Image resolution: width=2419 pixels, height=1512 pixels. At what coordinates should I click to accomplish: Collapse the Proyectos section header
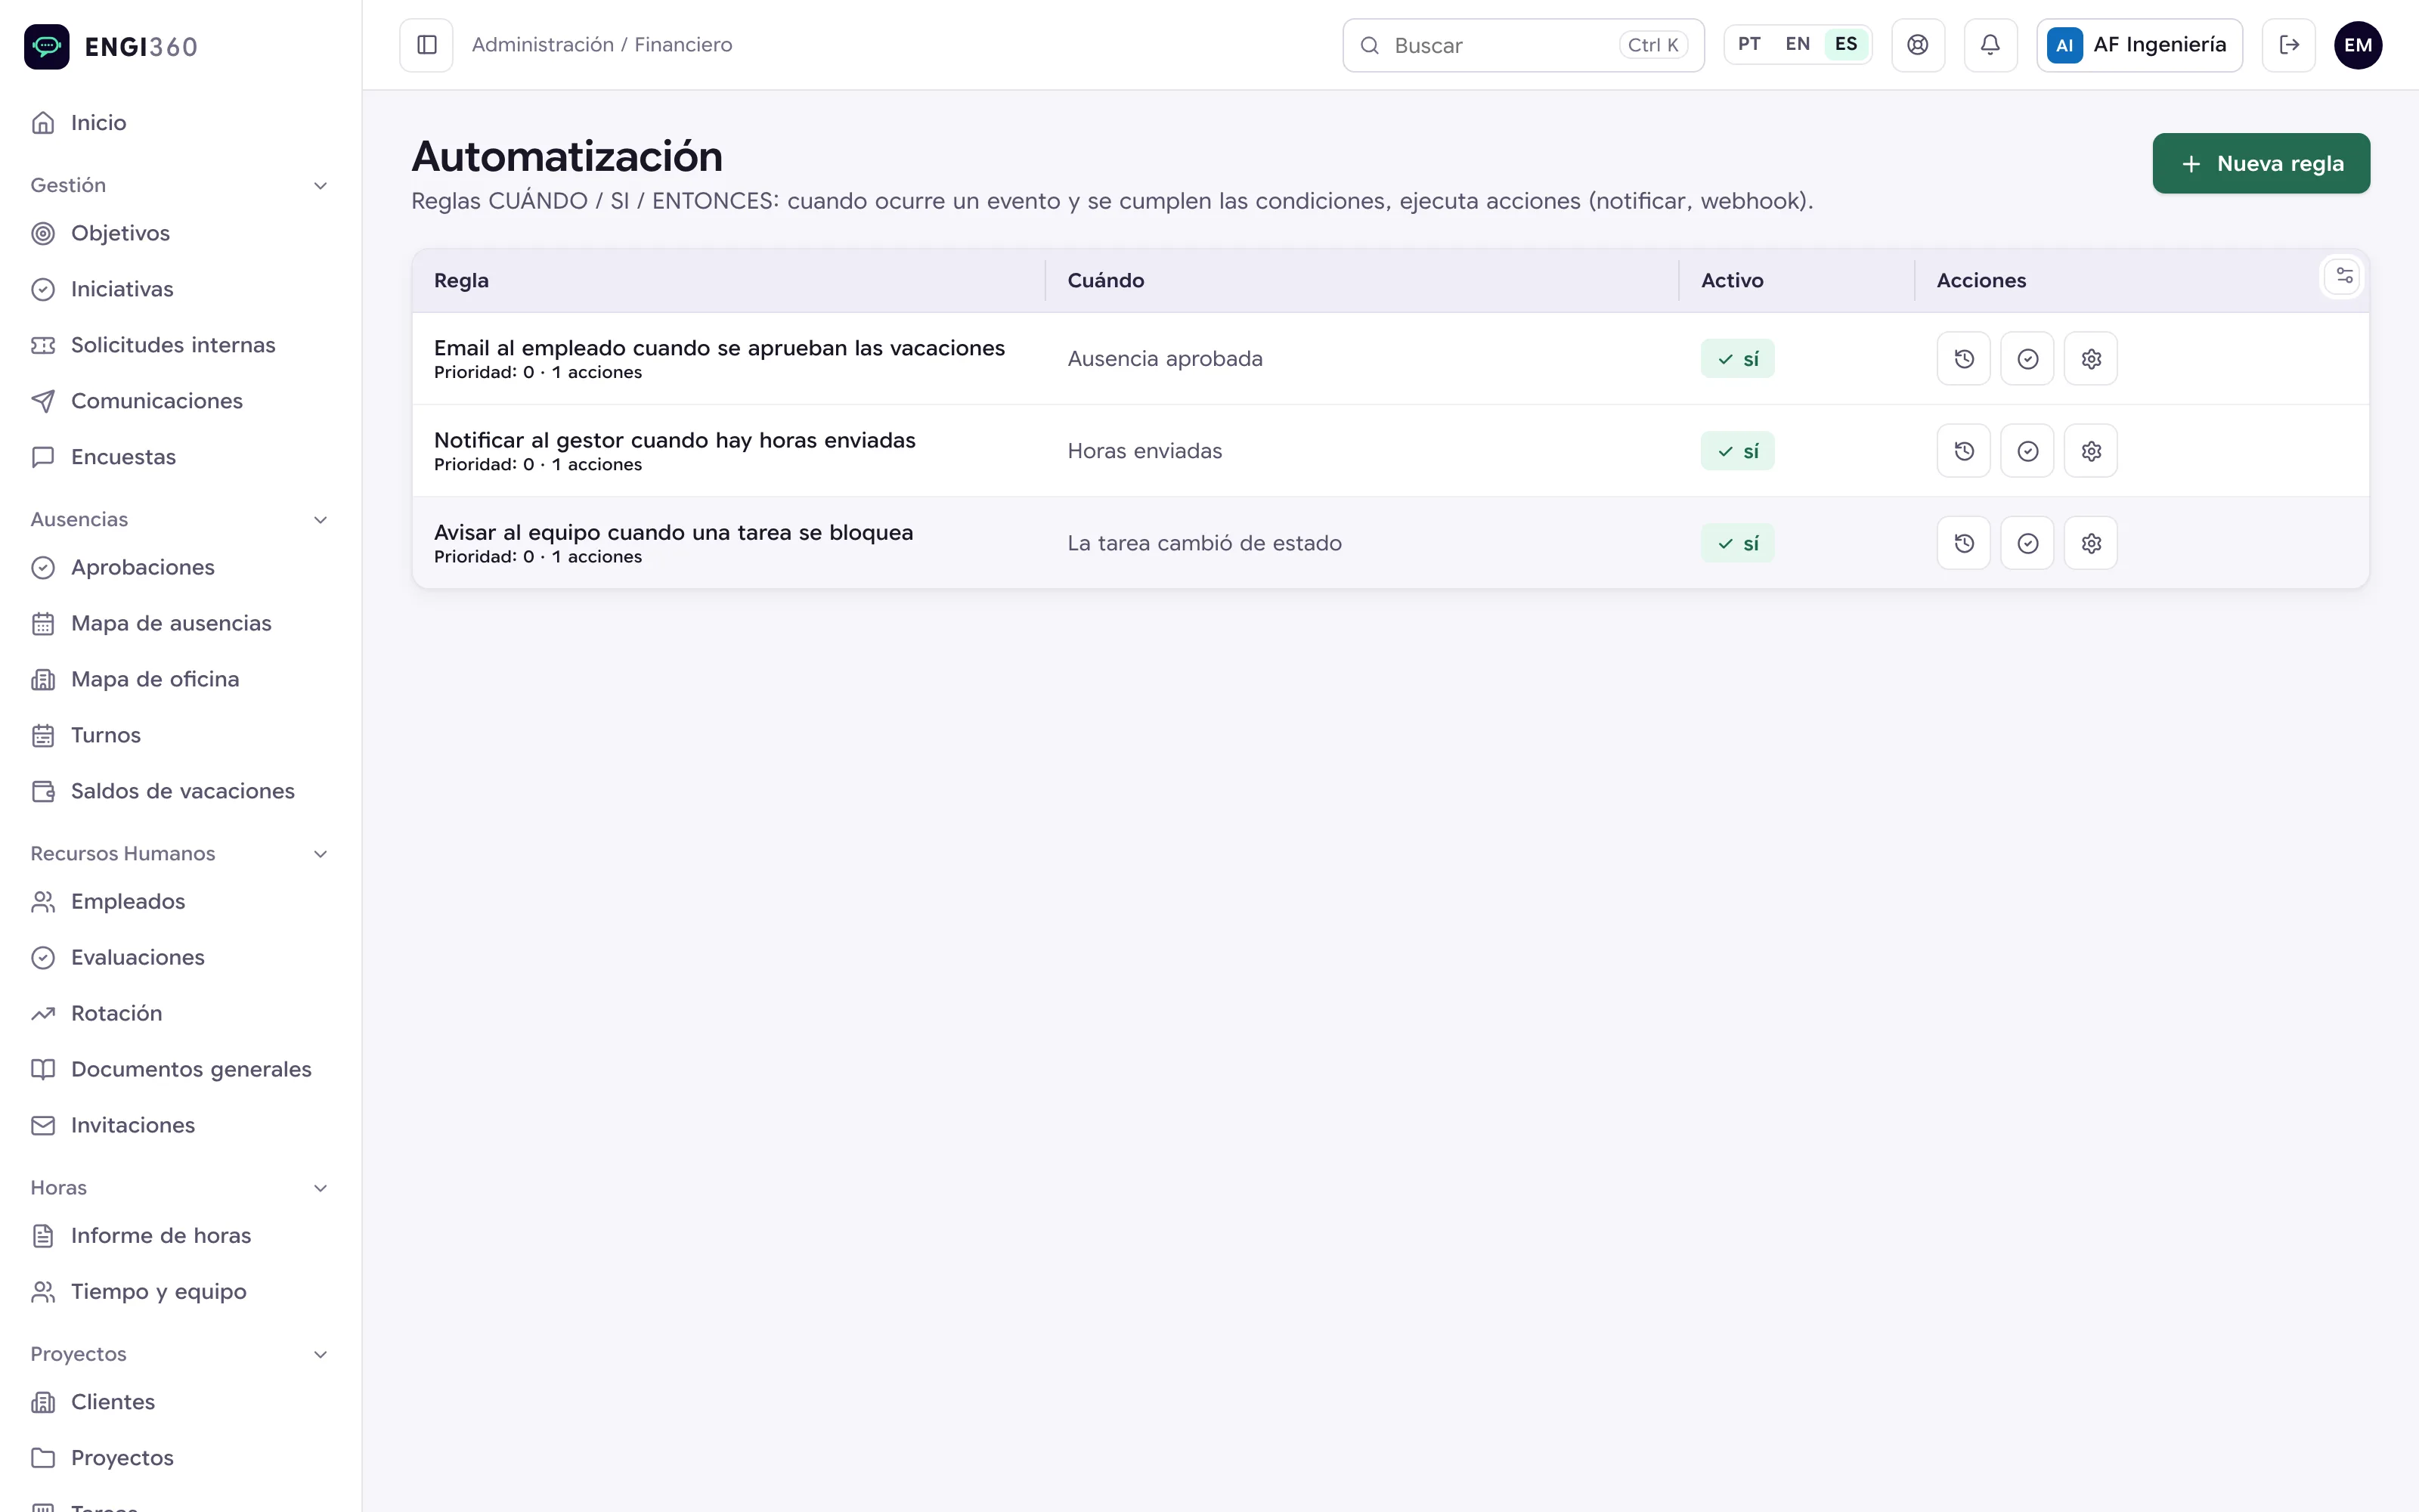[180, 1354]
